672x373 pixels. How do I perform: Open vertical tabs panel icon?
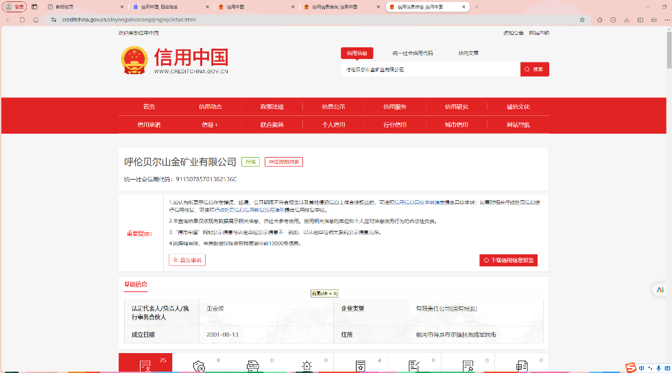[35, 7]
